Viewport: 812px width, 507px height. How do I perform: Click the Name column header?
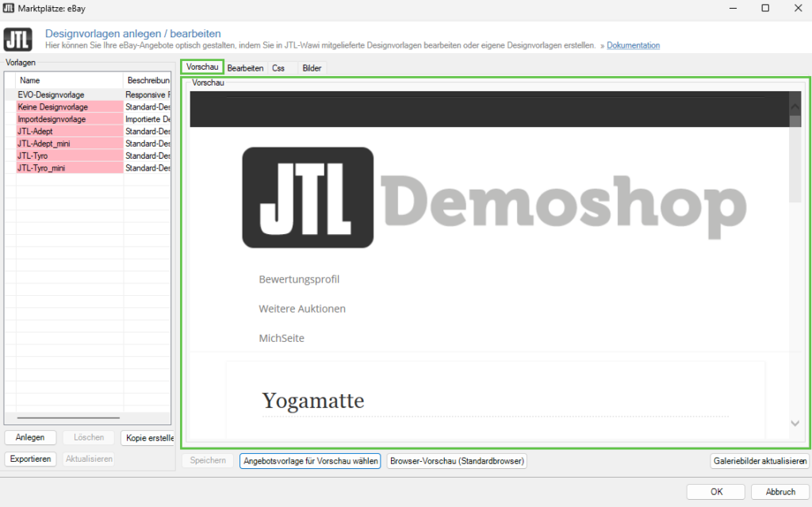pos(30,80)
